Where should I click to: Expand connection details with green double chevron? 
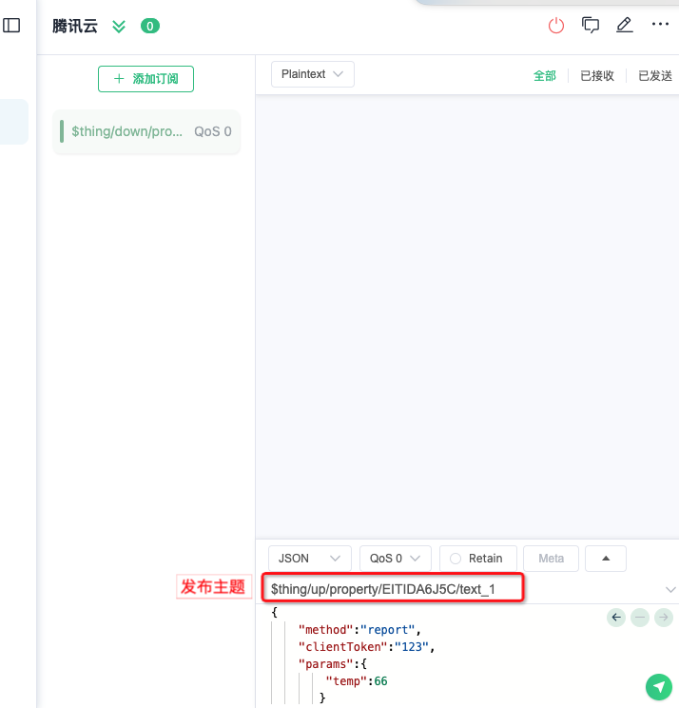(x=119, y=27)
